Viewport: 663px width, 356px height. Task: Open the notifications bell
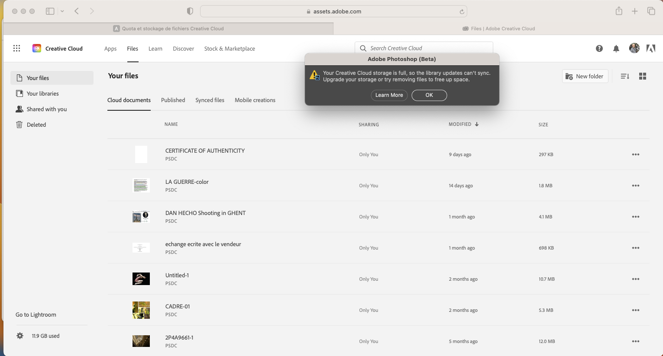(x=616, y=48)
